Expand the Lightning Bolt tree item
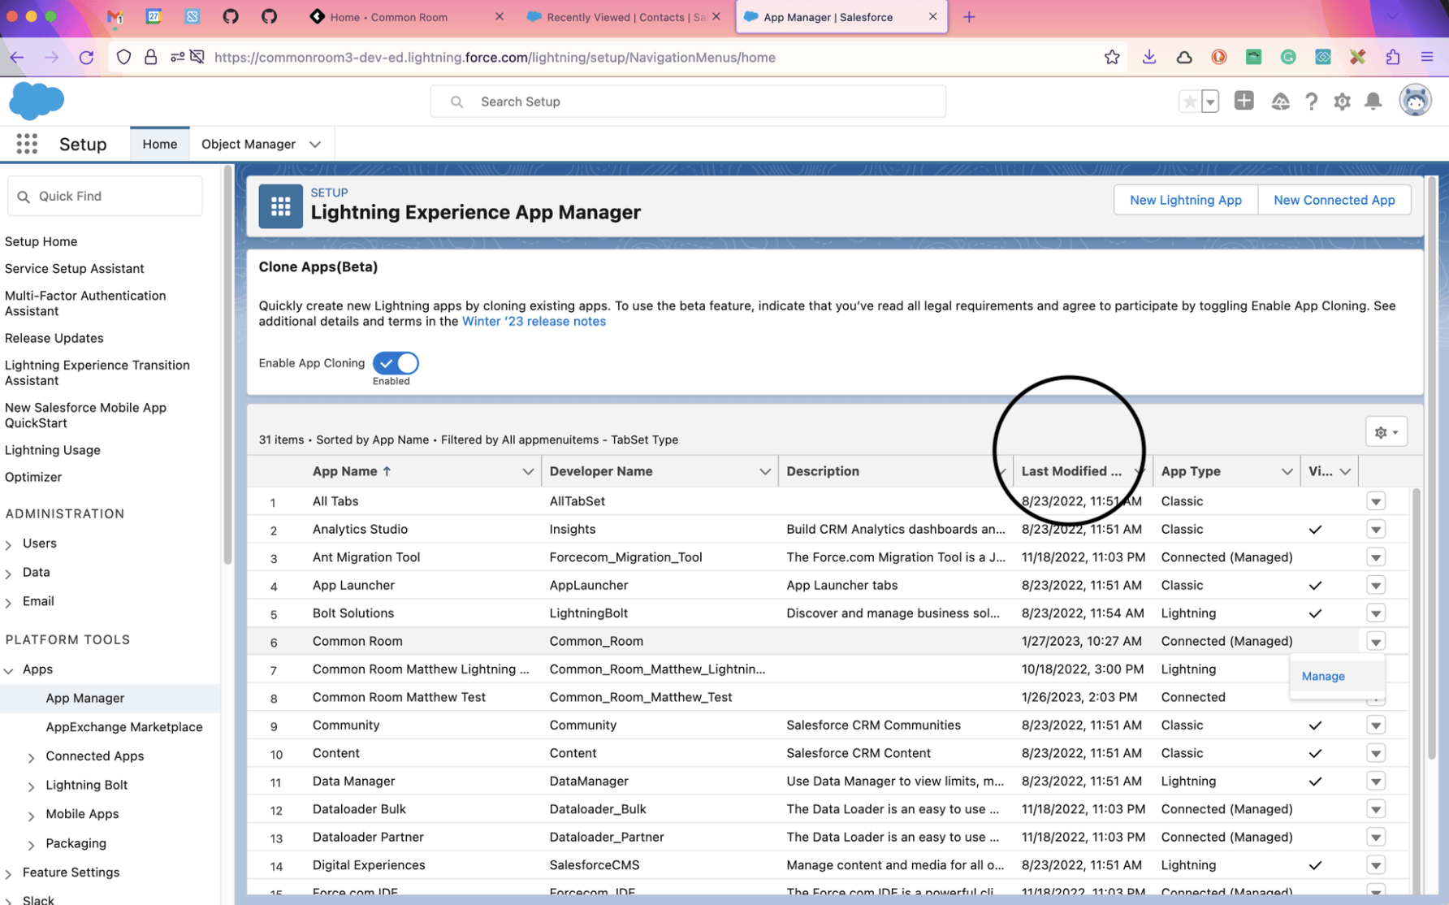1449x905 pixels. click(32, 786)
